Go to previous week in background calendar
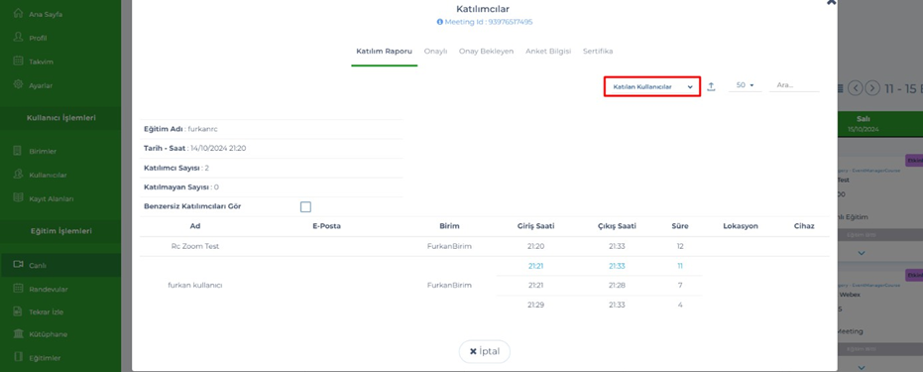923x372 pixels. click(x=856, y=88)
